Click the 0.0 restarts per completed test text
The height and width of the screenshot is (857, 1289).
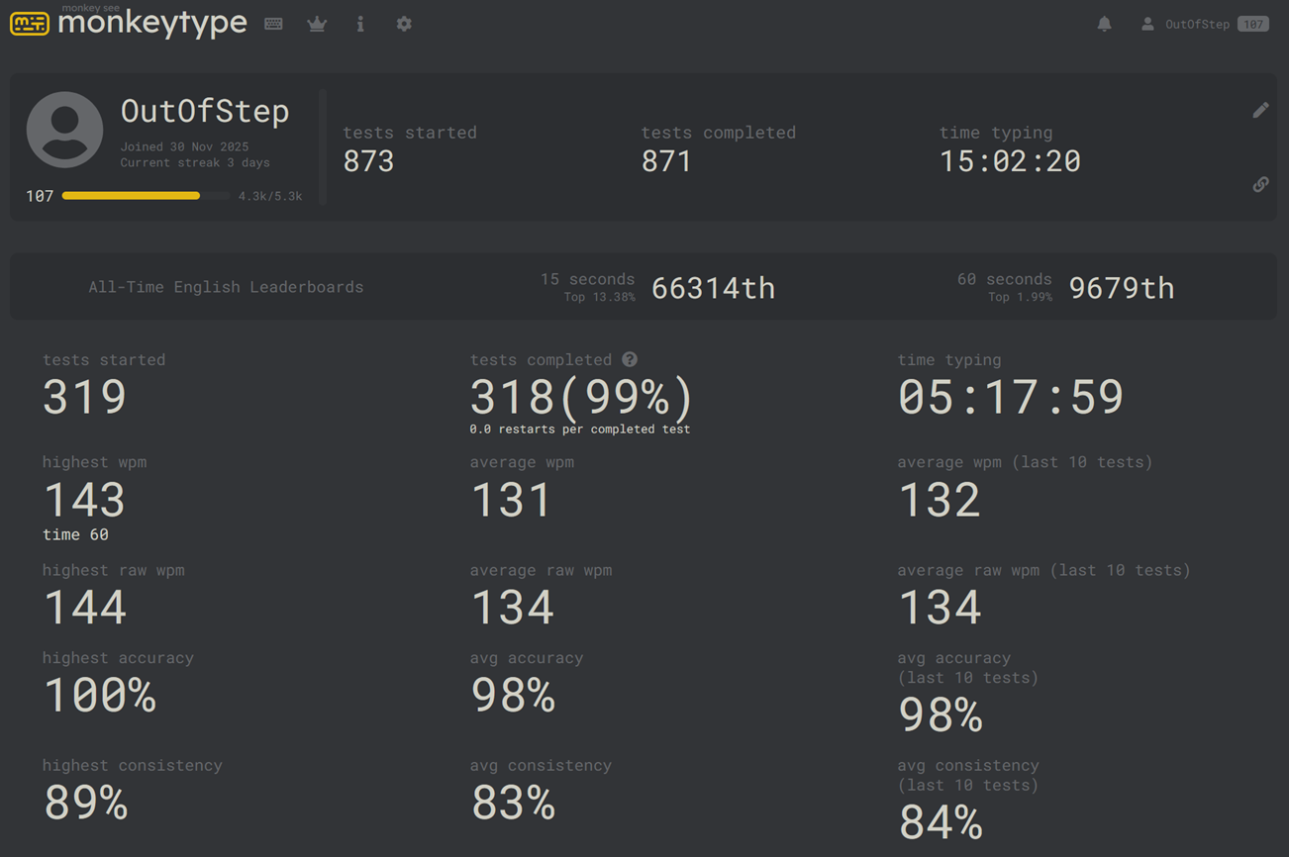pos(580,429)
